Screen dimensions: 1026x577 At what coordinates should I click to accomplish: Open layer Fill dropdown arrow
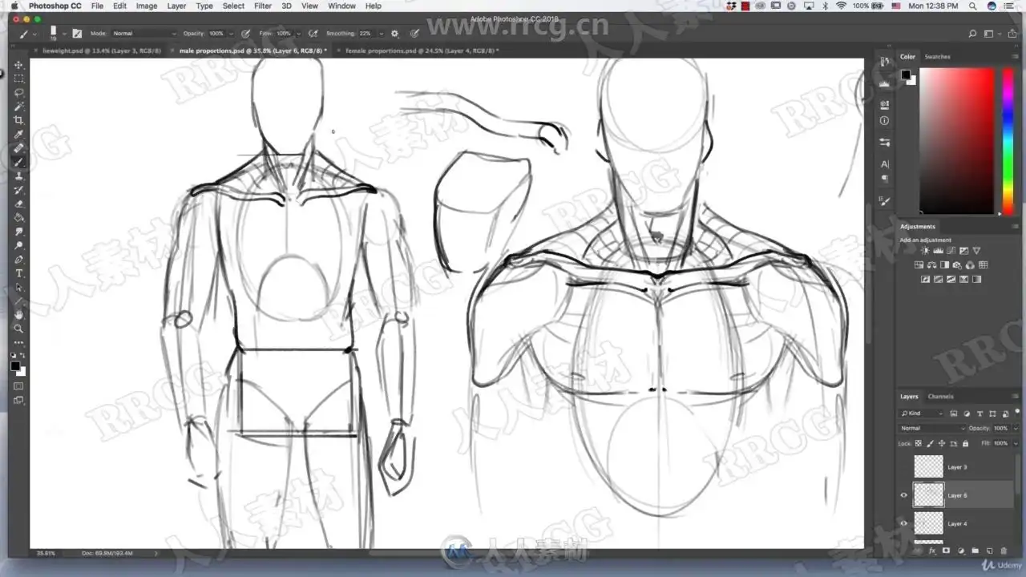[1016, 443]
